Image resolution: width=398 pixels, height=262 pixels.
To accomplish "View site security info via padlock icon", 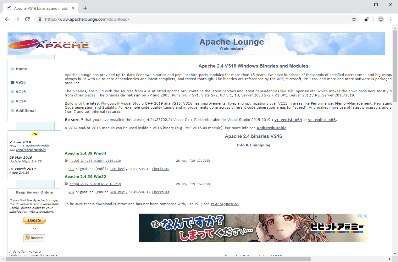I will point(40,19).
